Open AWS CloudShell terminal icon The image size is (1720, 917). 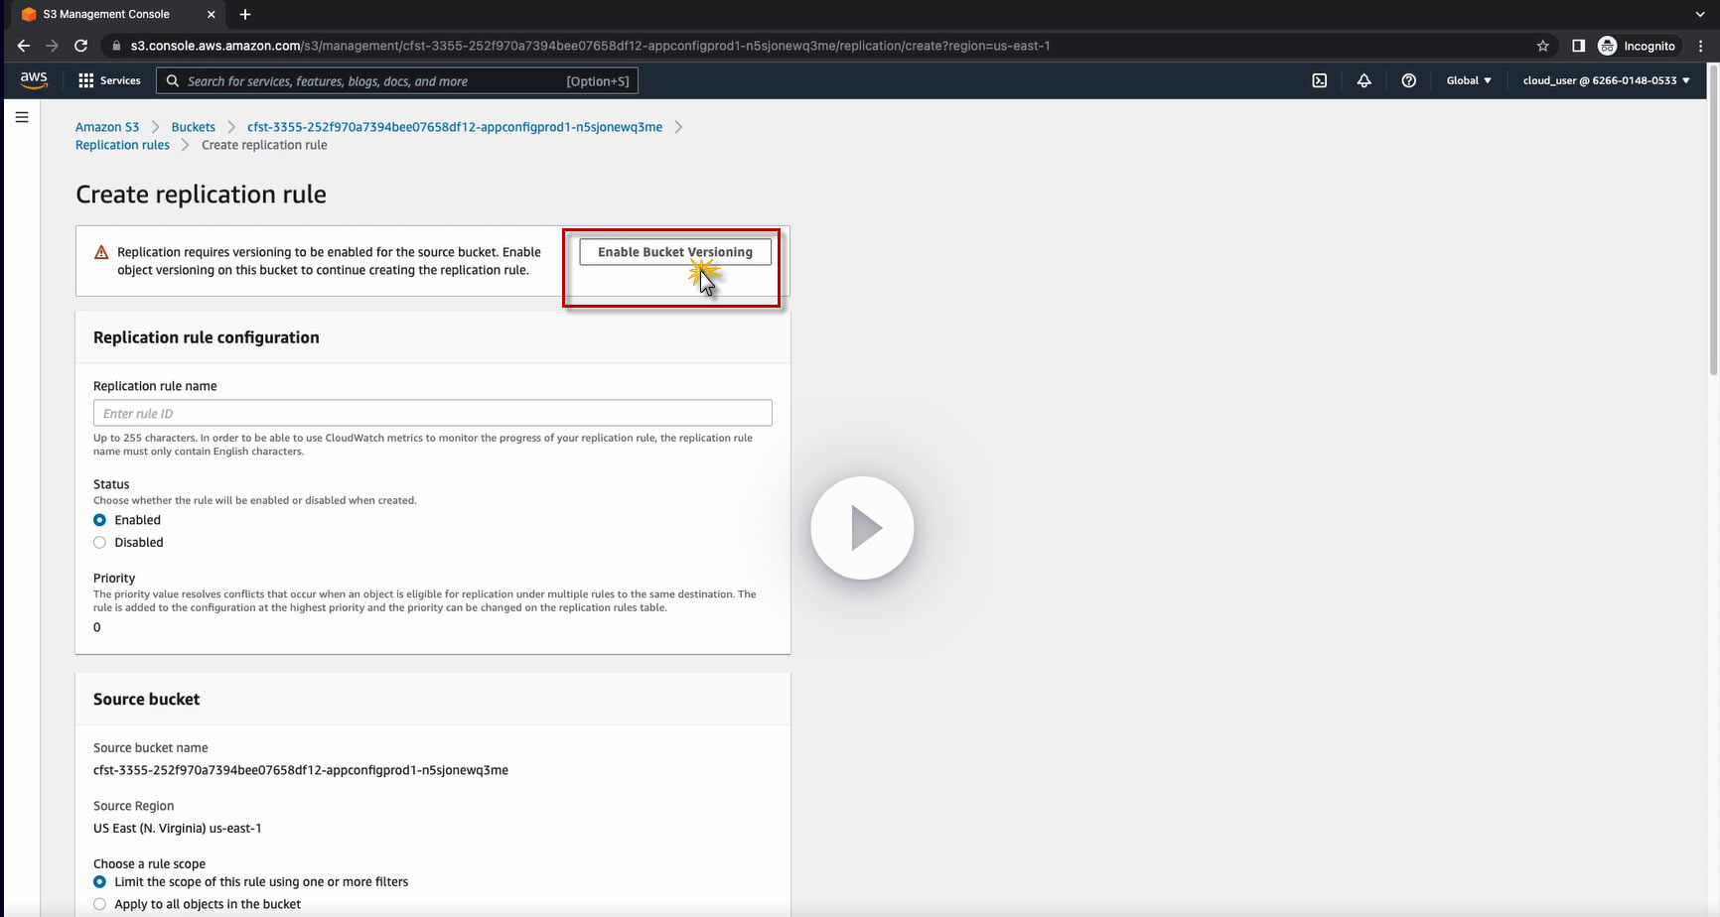click(1320, 80)
